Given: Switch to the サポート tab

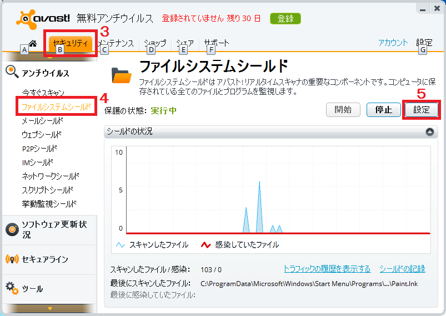Looking at the screenshot, I should pos(216,43).
